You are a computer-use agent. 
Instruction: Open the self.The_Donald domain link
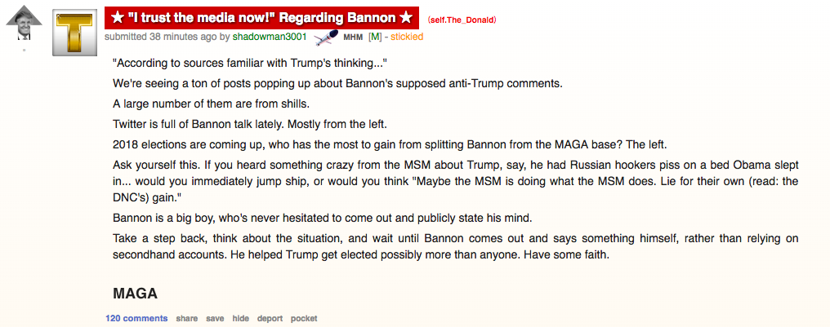click(x=462, y=20)
